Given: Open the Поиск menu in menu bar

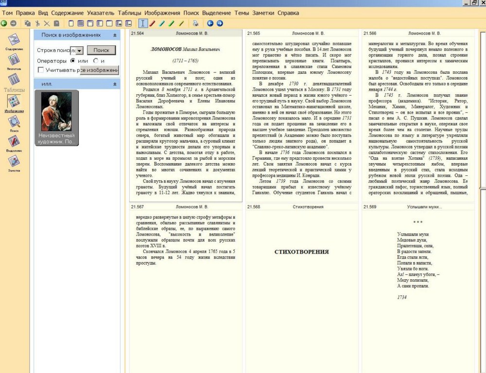Looking at the screenshot, I should pyautogui.click(x=191, y=13).
